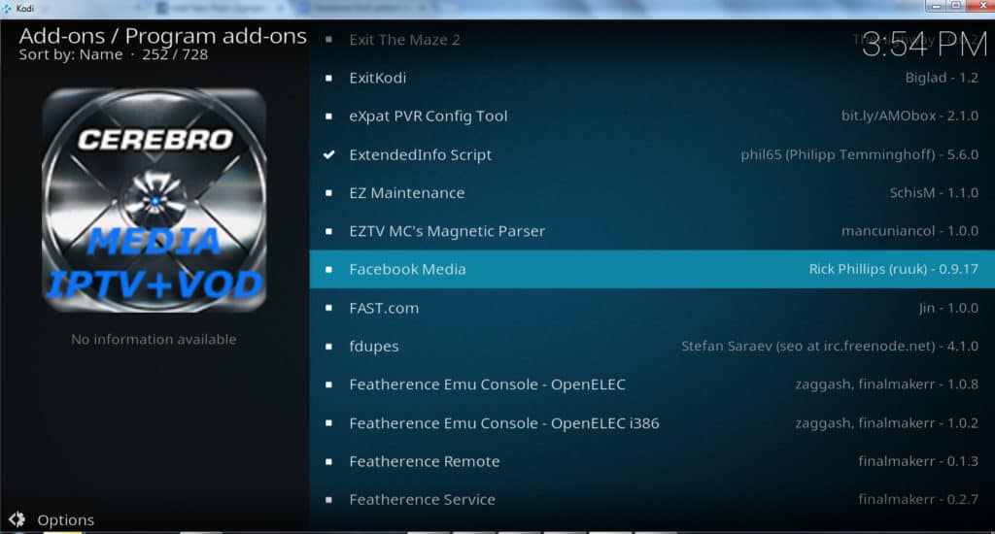Select Featherence Service add-on

652,499
